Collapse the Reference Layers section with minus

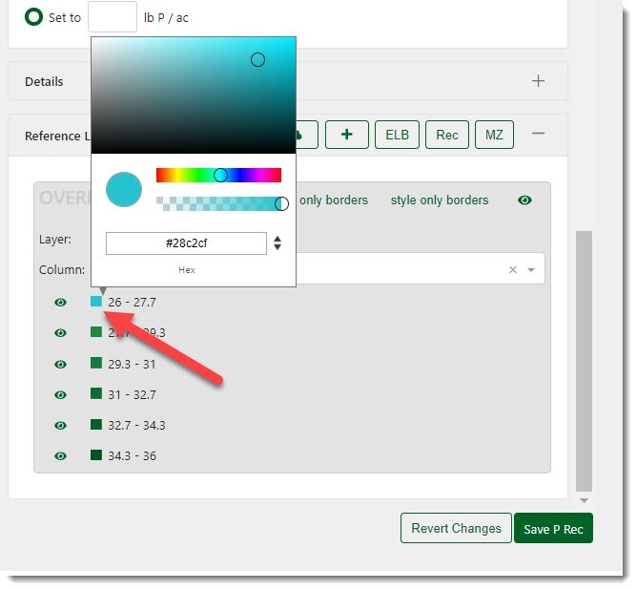[538, 135]
